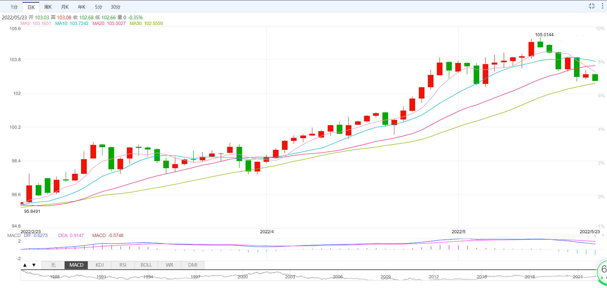Click 1988 on the history timeline
The width and height of the screenshot is (607, 288).
click(x=55, y=277)
